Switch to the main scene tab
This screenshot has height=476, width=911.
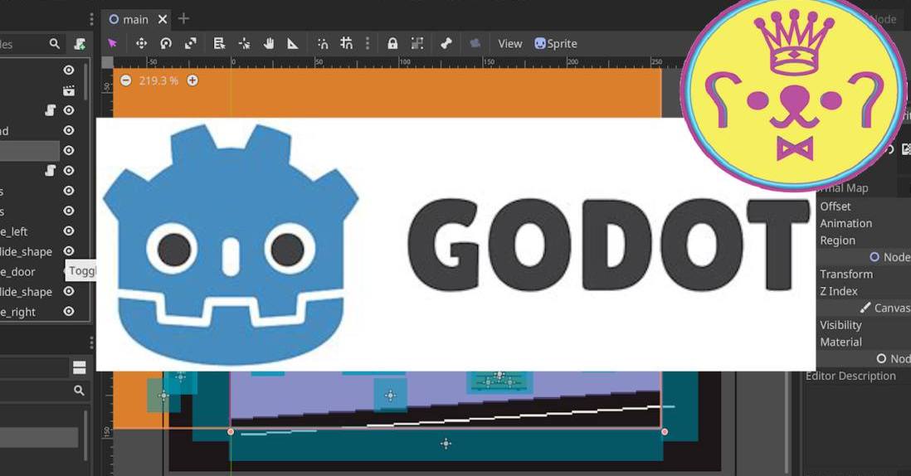129,19
